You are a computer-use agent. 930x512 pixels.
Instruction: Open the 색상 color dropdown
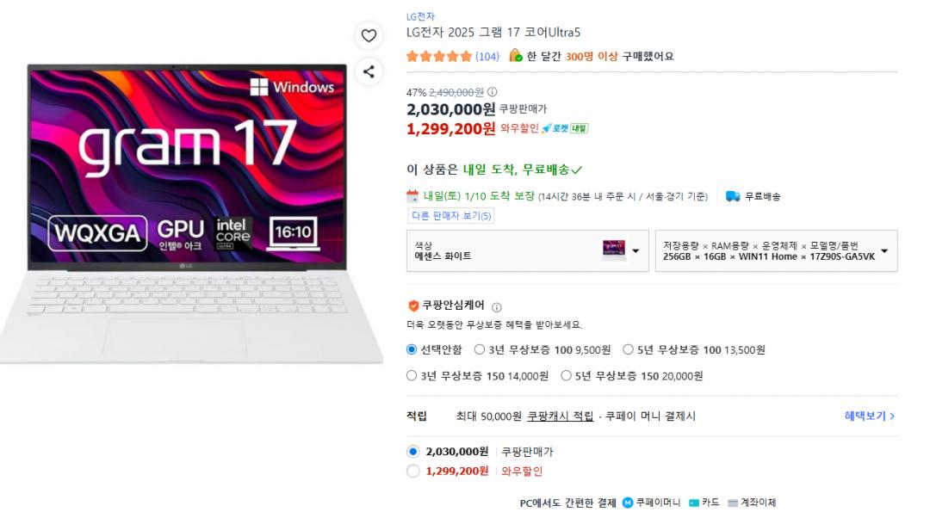coord(527,250)
